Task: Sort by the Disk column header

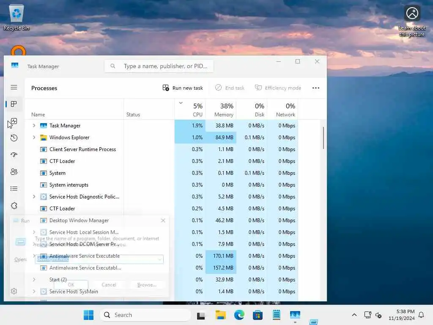Action: (x=252, y=110)
